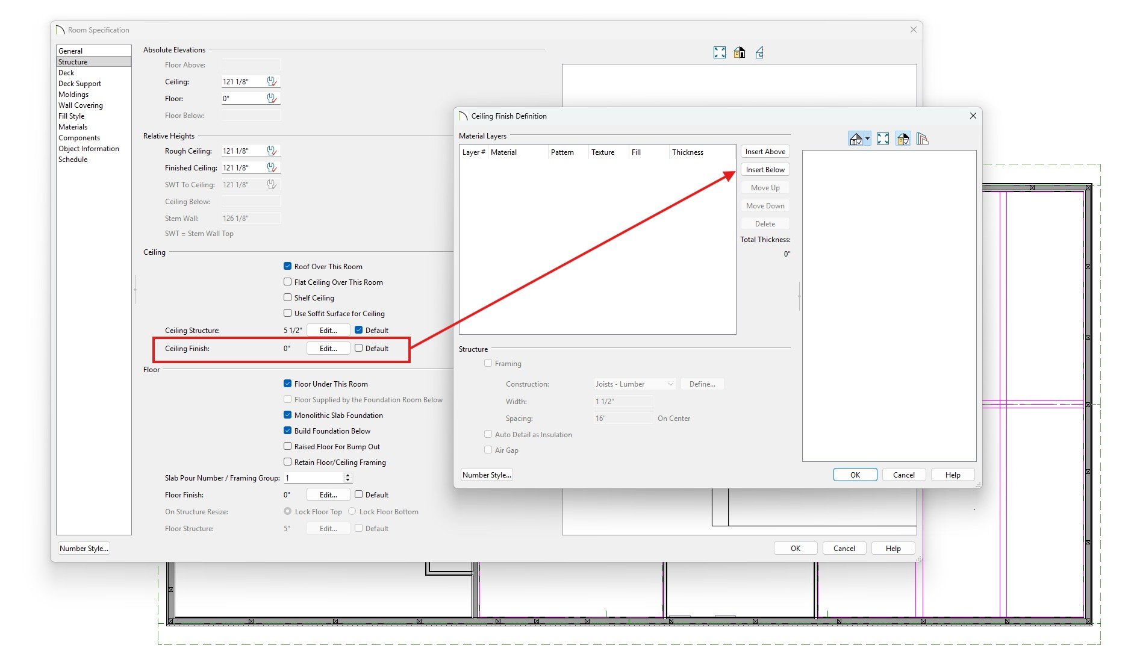This screenshot has width=1134, height=654.
Task: Click wrench icon in Rough Ceiling field
Action: (272, 151)
